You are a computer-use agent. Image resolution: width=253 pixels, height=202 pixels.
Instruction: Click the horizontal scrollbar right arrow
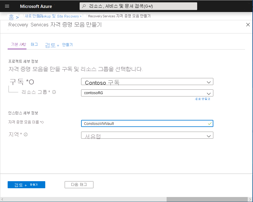coord(250,199)
